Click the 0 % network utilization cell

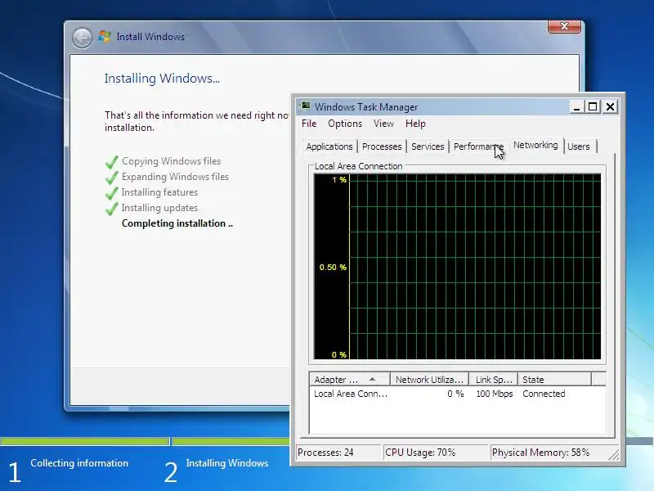(455, 394)
